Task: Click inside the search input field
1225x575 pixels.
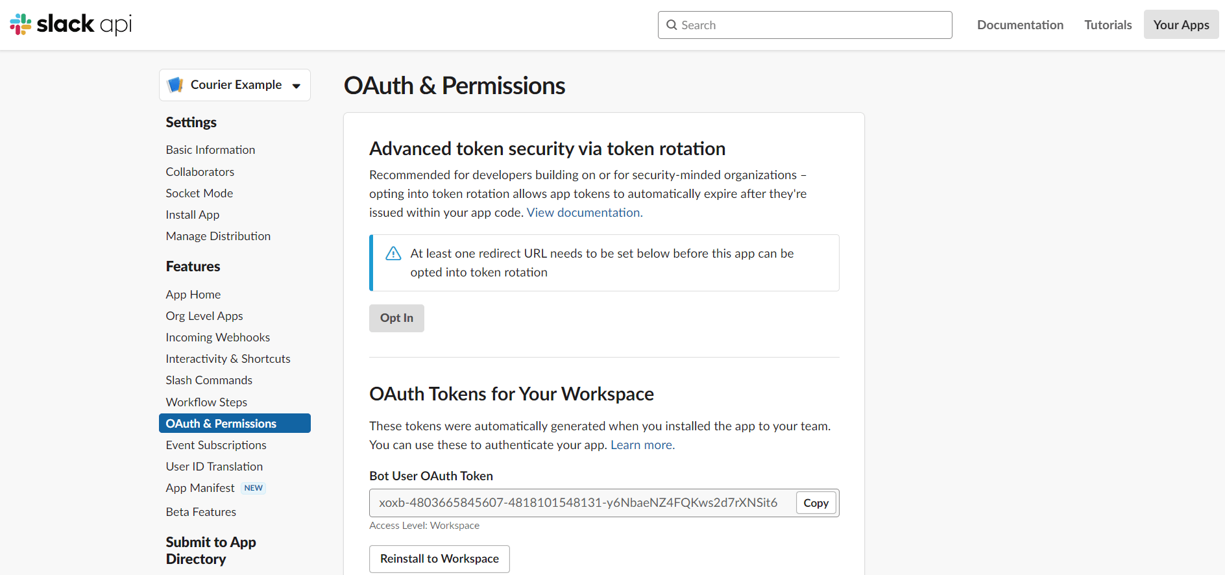Action: [805, 25]
